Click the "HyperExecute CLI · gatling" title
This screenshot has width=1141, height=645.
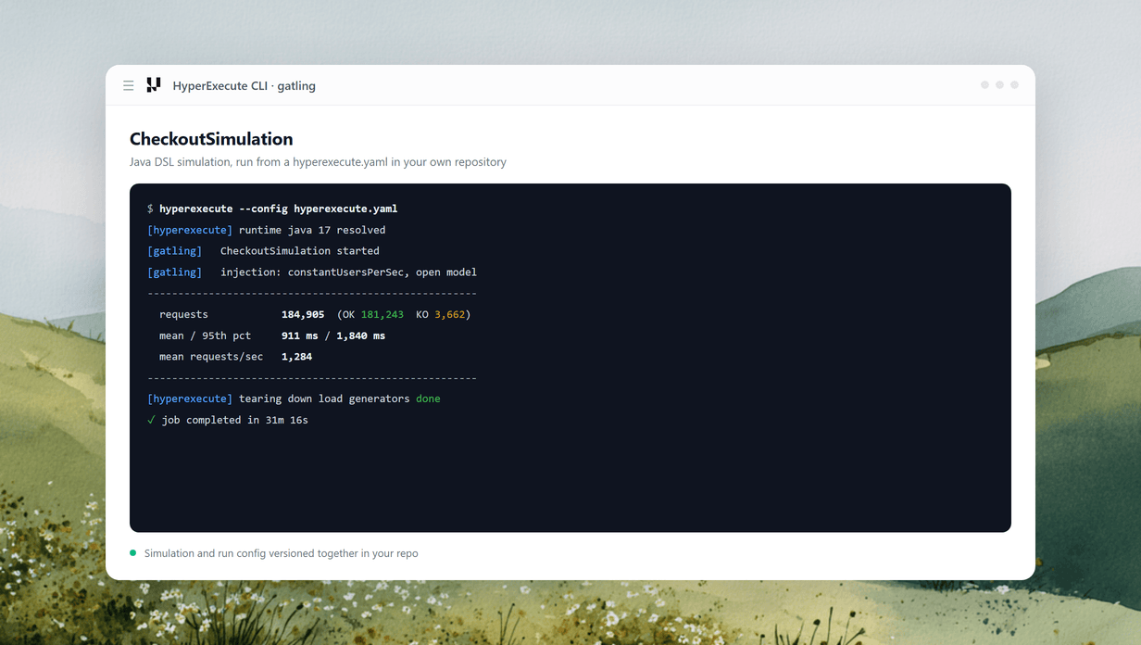coord(244,85)
